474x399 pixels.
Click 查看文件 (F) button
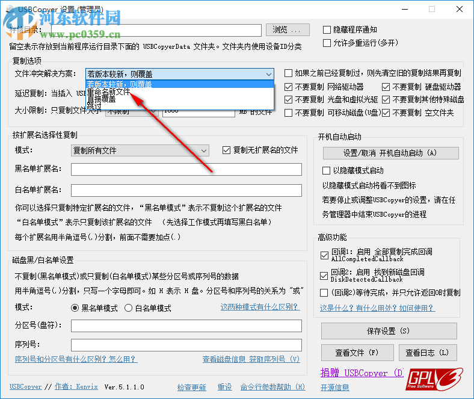(x=357, y=353)
